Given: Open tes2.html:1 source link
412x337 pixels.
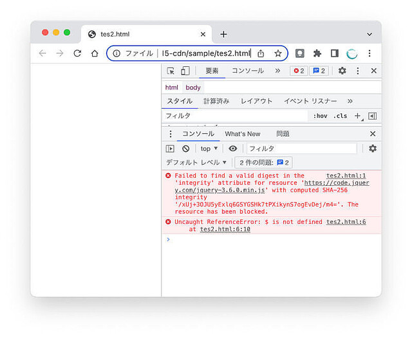Looking at the screenshot, I should (346, 176).
